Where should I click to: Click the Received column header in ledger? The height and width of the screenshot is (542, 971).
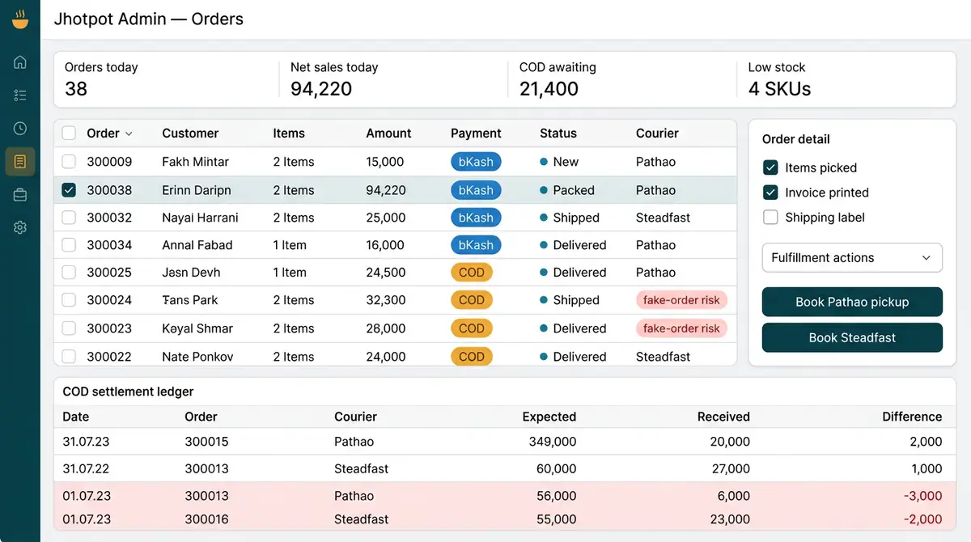tap(723, 417)
